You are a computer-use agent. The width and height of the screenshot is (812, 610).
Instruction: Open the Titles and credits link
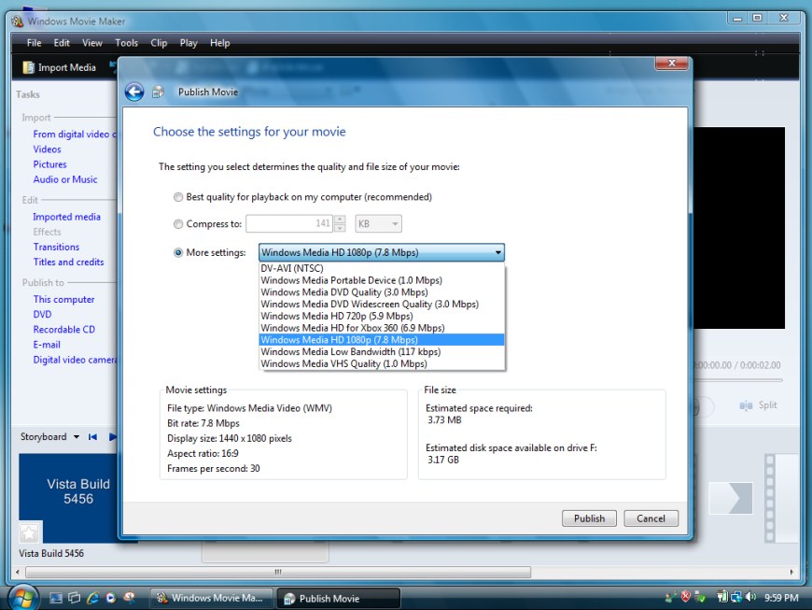[x=69, y=262]
